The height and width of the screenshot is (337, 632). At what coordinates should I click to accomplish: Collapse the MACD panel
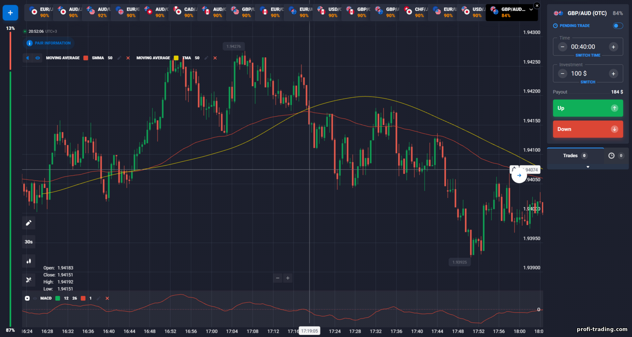click(x=27, y=298)
